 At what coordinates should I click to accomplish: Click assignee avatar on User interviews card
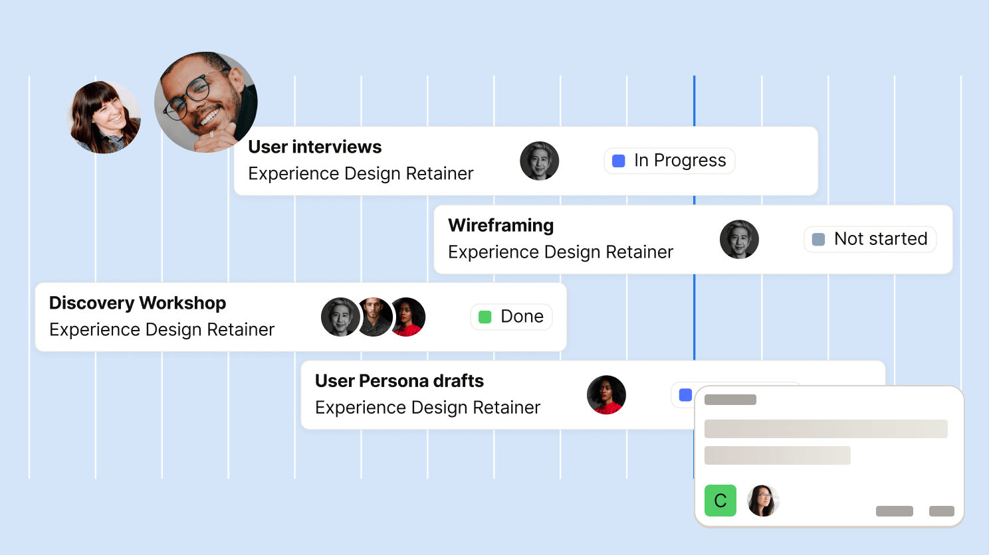[540, 161]
